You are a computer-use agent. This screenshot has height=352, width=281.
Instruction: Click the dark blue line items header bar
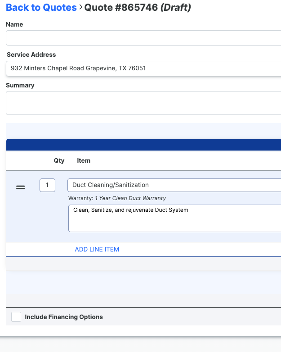[143, 145]
